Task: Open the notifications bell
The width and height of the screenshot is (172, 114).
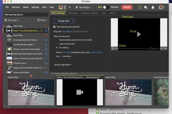Action: click(153, 7)
